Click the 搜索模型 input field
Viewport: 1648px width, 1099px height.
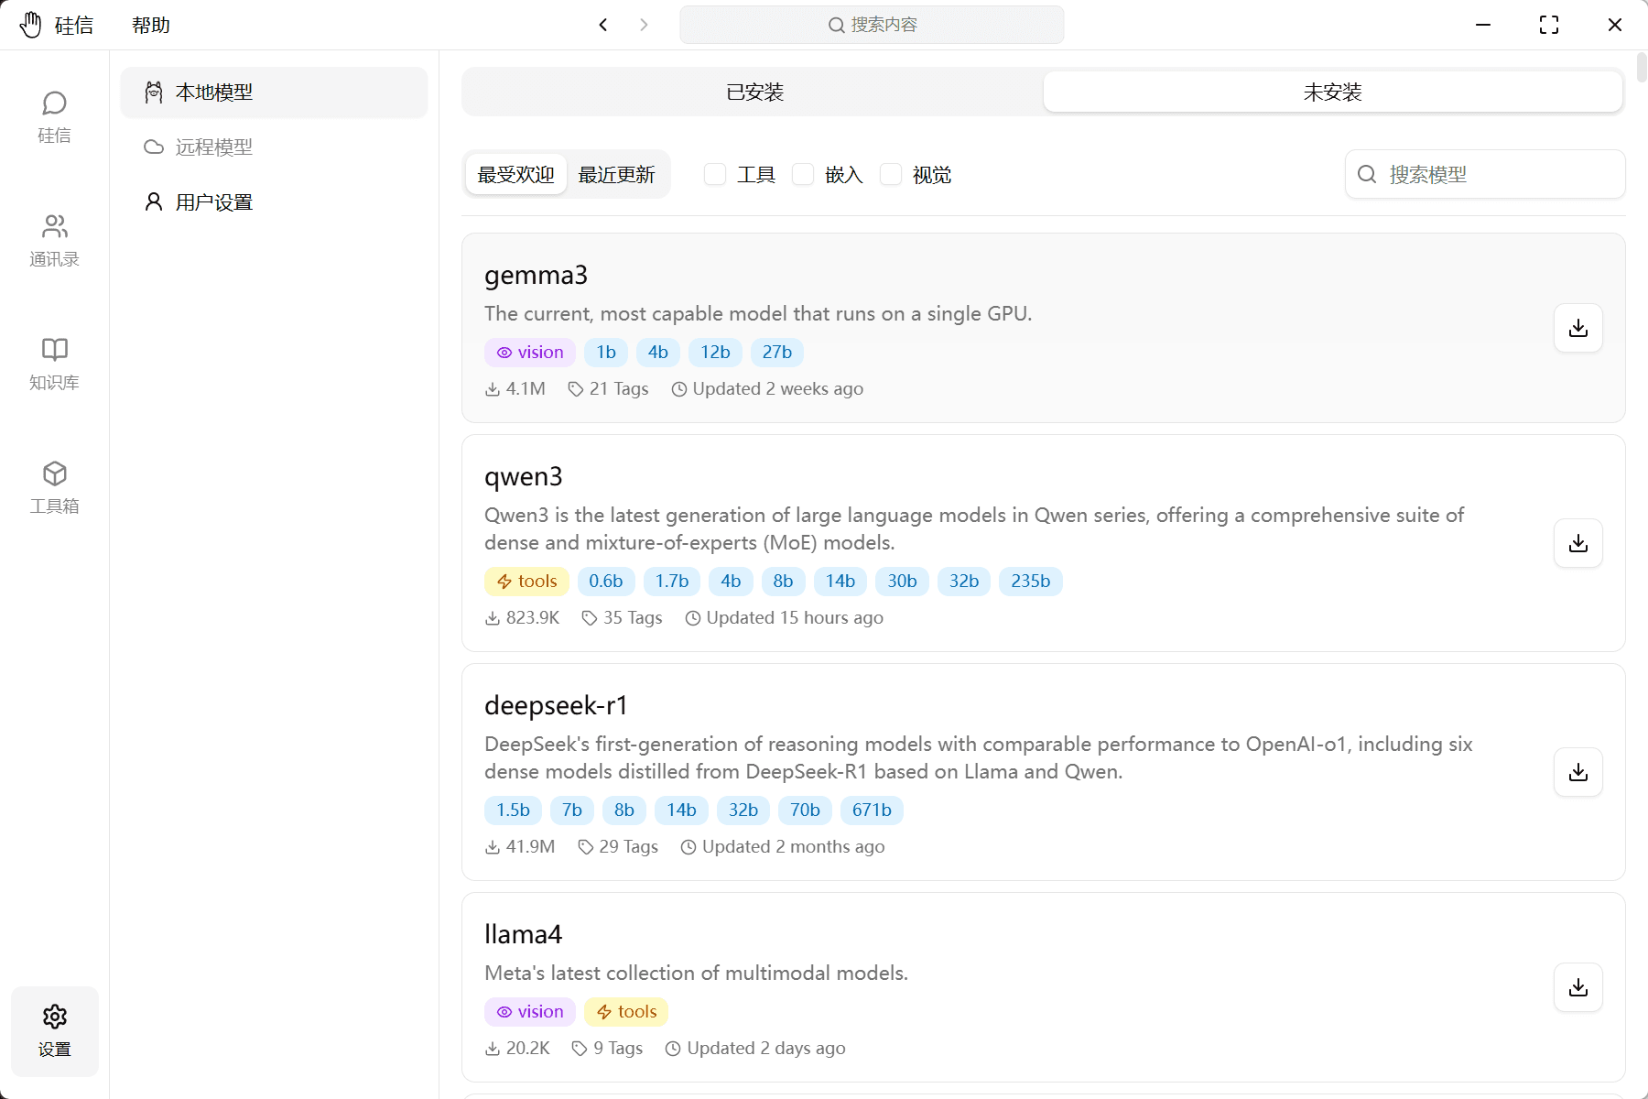click(1485, 174)
